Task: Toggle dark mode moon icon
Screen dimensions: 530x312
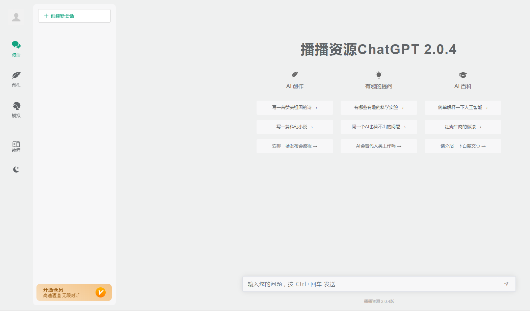Action: 16,170
